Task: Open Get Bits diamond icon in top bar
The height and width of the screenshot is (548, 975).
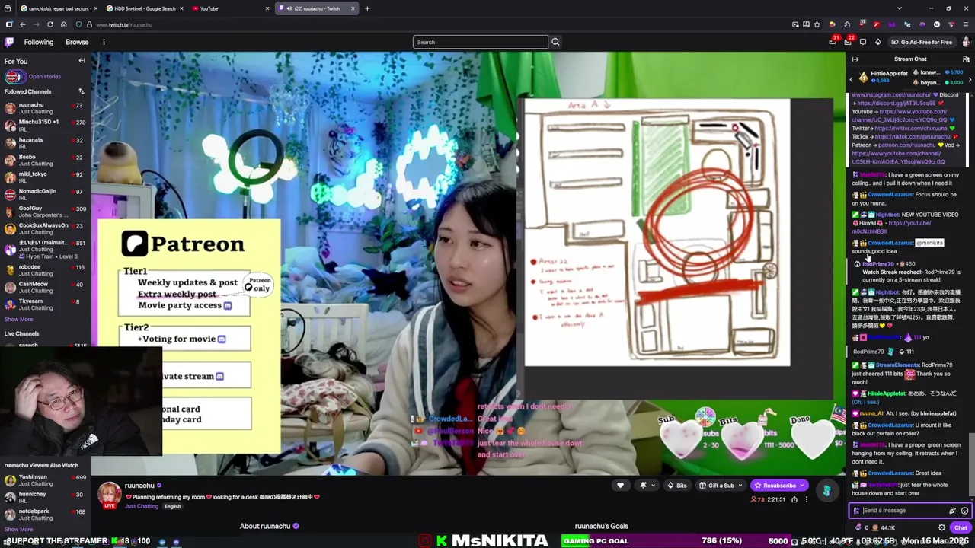Action: click(877, 42)
